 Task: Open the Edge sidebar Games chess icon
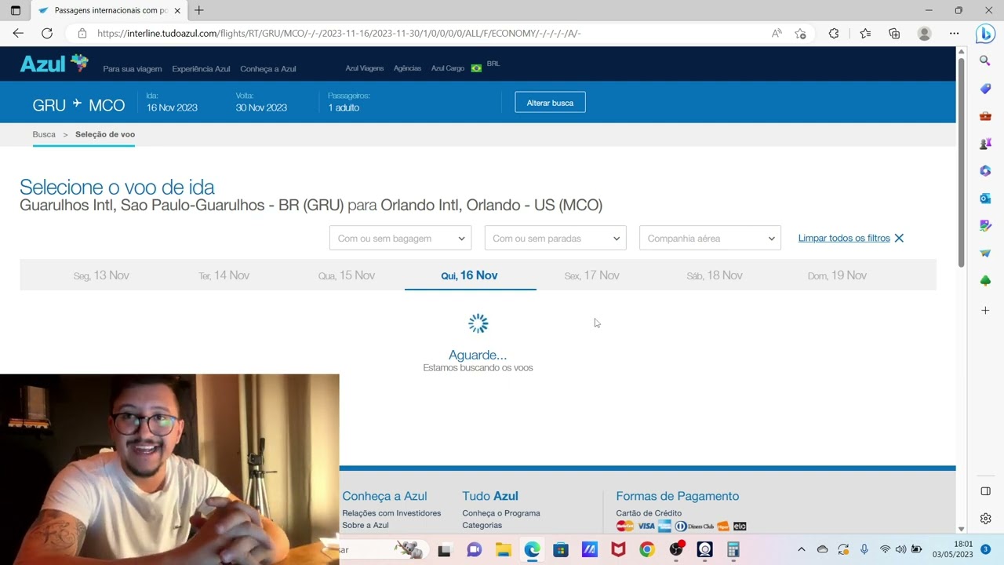[x=985, y=144]
